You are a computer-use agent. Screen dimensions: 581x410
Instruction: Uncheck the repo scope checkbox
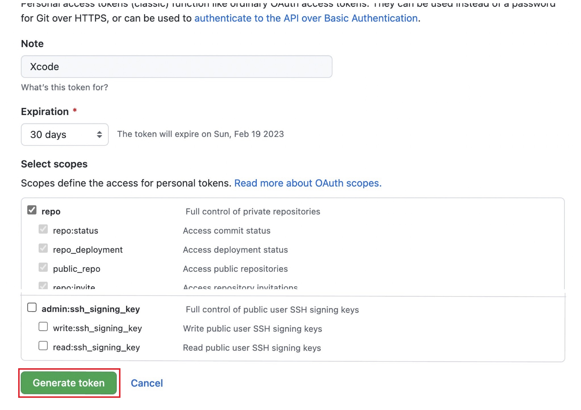pos(32,210)
